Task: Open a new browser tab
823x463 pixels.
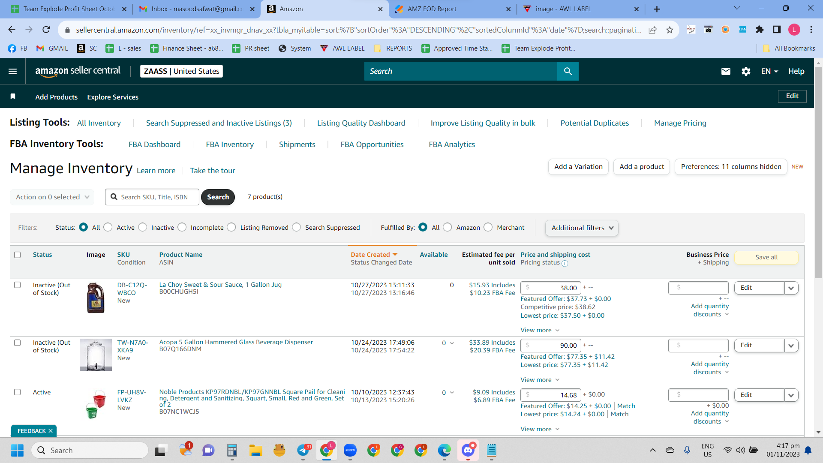Action: [657, 9]
